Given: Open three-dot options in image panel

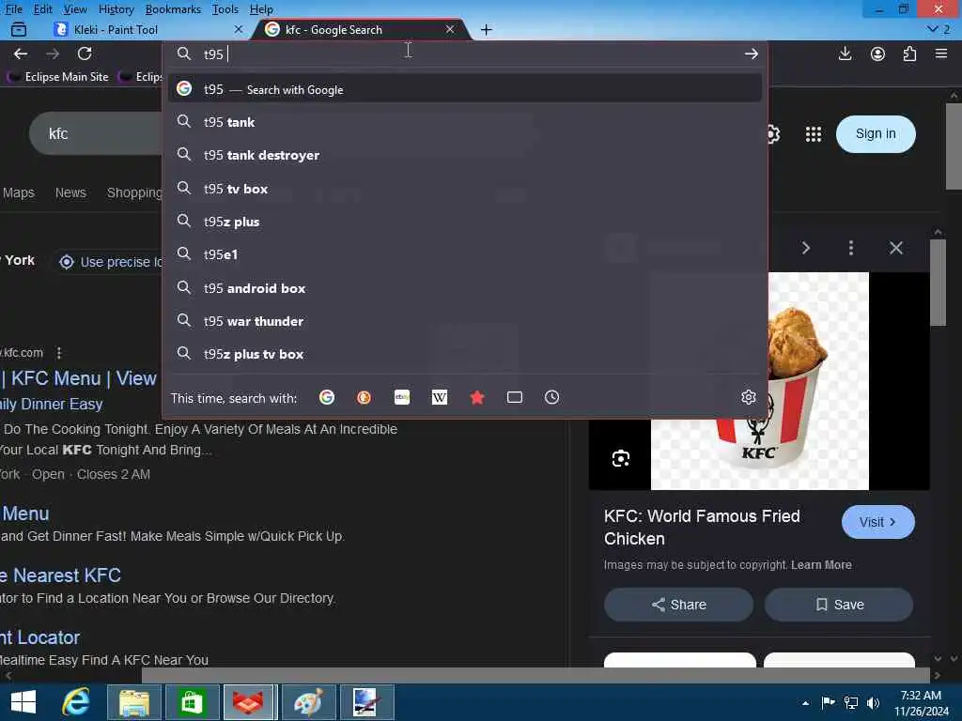Looking at the screenshot, I should click(x=850, y=248).
